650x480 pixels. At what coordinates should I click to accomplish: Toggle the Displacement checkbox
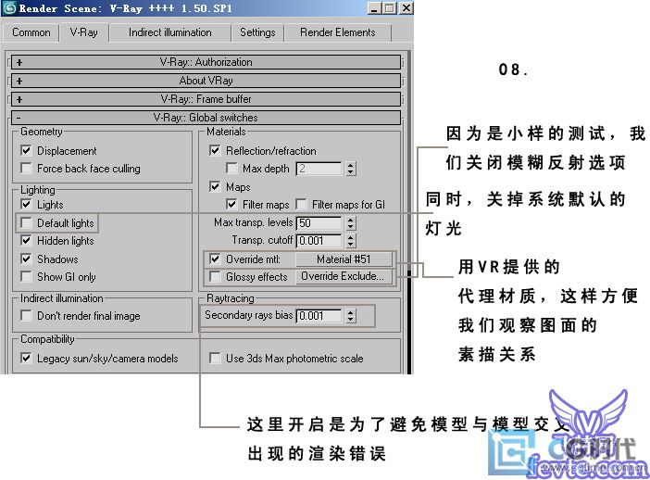click(26, 150)
